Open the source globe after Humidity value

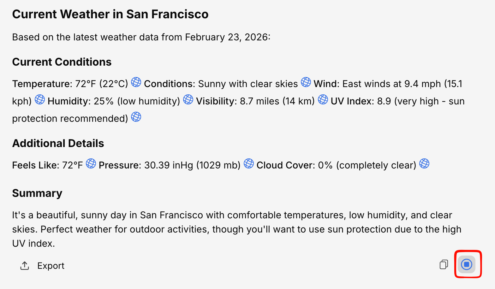click(x=188, y=99)
